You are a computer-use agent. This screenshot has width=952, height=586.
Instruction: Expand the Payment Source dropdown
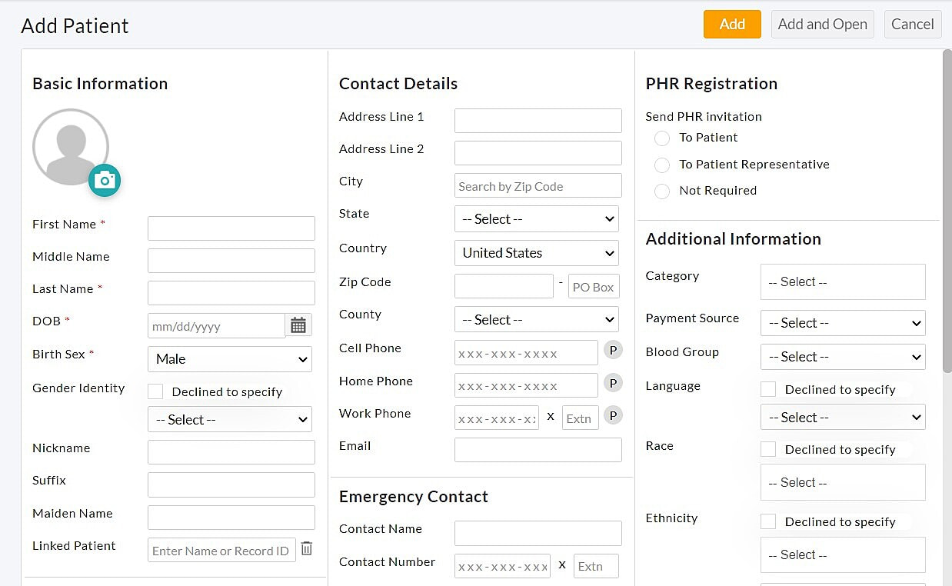click(x=843, y=323)
